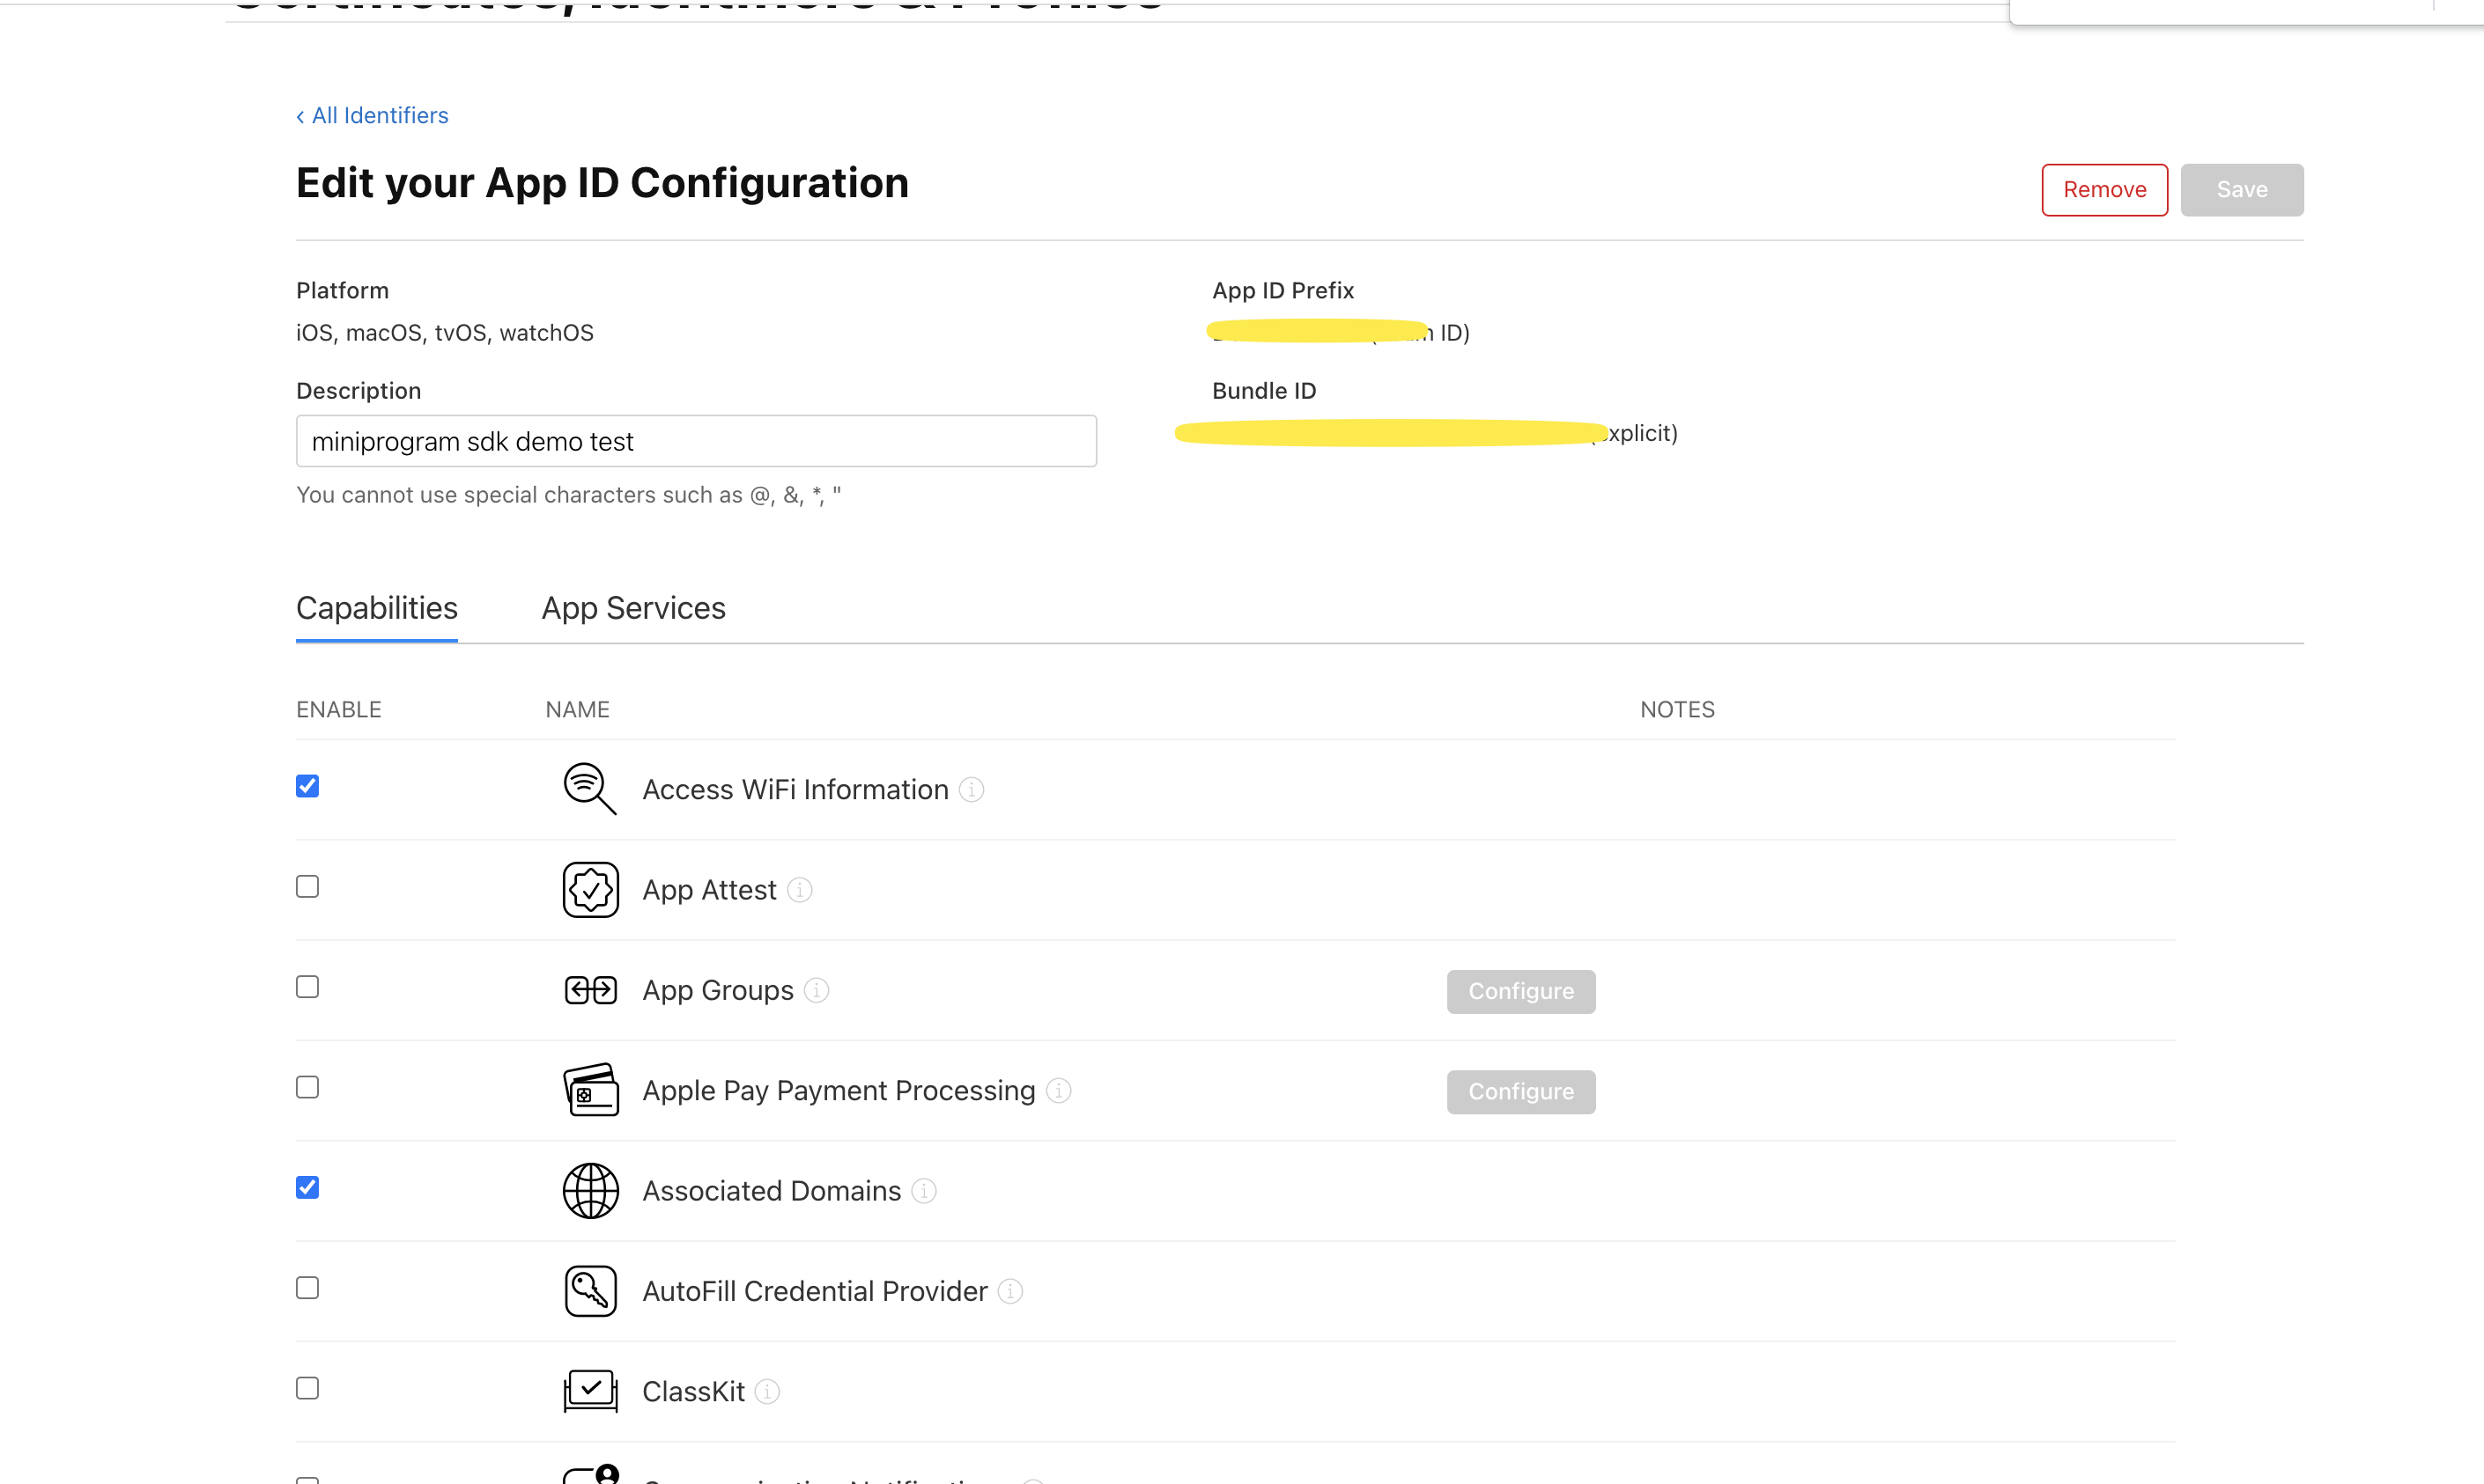Viewport: 2484px width, 1484px height.
Task: Click the 'Access WiFi Information' label
Action: [795, 790]
